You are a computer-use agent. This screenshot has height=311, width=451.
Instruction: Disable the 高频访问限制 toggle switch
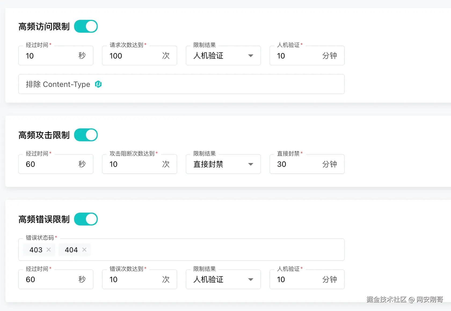click(x=86, y=27)
